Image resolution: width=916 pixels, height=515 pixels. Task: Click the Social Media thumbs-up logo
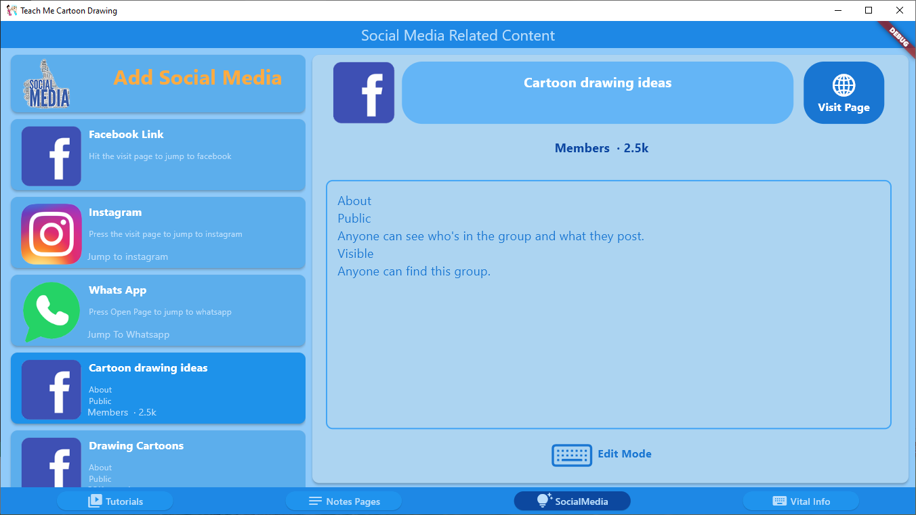[x=47, y=83]
